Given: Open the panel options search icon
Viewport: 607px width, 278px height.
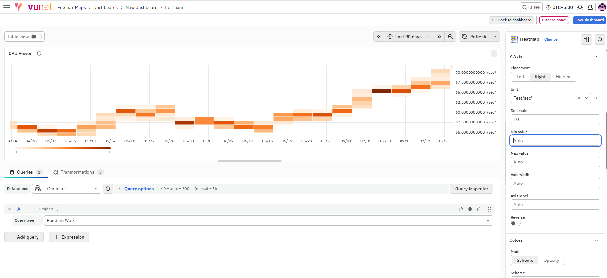Looking at the screenshot, I should coord(600,39).
